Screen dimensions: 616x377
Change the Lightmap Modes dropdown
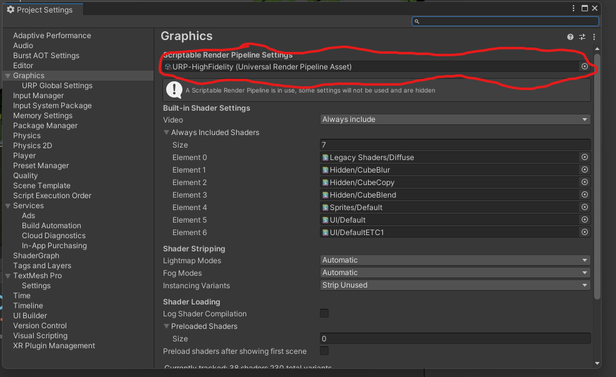point(454,260)
